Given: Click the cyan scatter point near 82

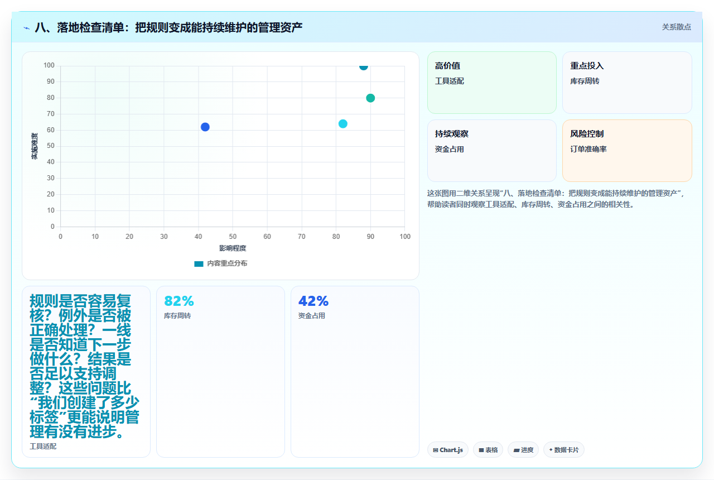Looking at the screenshot, I should pos(343,123).
